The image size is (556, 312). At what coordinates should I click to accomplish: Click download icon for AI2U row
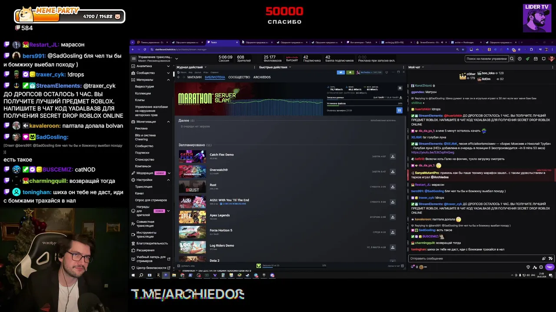(393, 202)
